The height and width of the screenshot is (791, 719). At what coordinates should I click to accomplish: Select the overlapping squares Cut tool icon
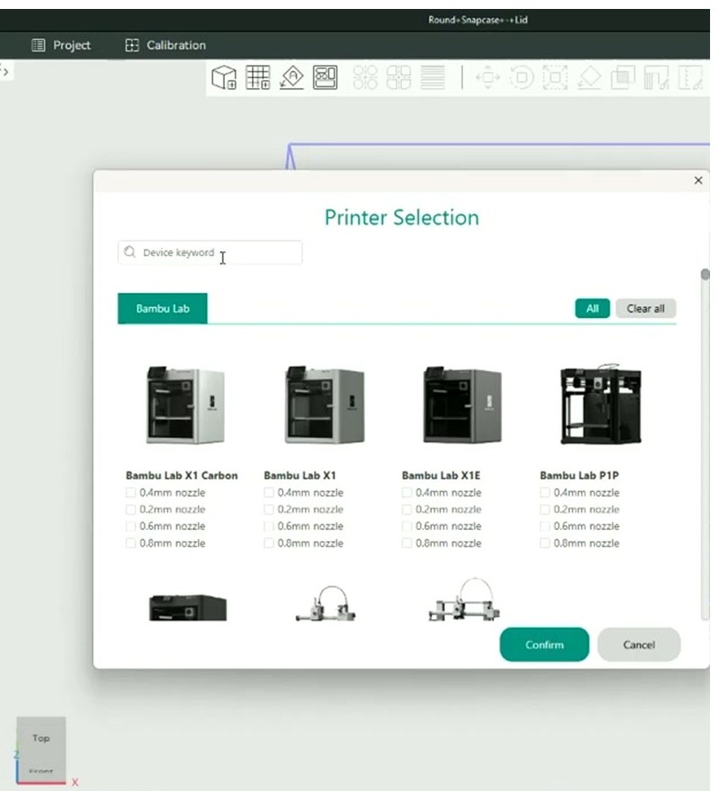tap(623, 77)
